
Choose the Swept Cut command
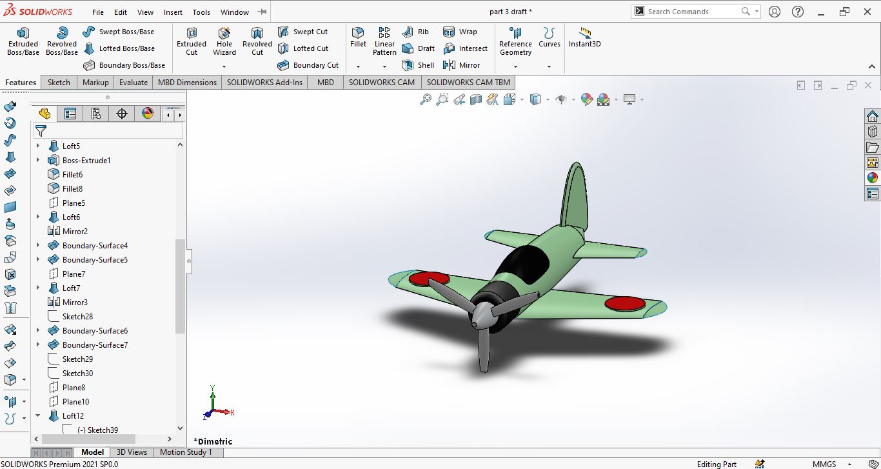(302, 32)
